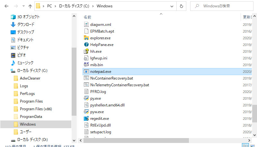
Task: Click the RtlExUpd.dll file icon
Action: 86,125
